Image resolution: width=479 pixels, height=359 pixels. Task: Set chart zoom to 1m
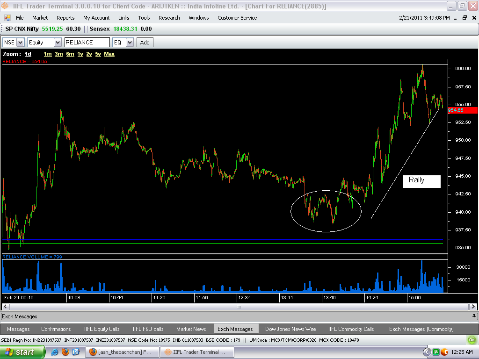pos(48,54)
